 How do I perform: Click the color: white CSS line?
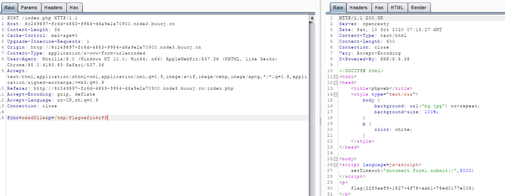[393, 130]
